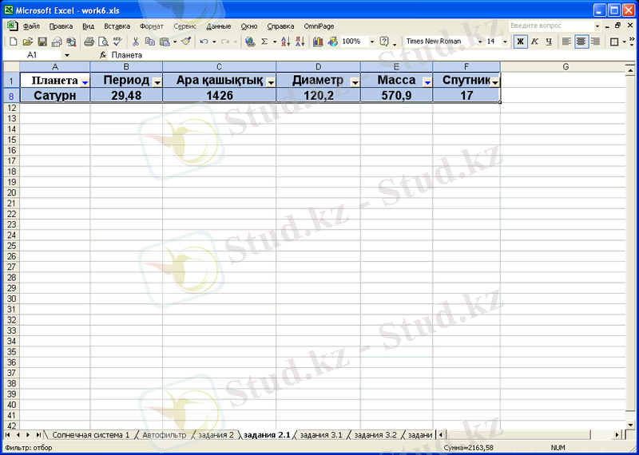The height and width of the screenshot is (455, 639).
Task: Open the Спутник filter dropdown
Action: (x=495, y=83)
